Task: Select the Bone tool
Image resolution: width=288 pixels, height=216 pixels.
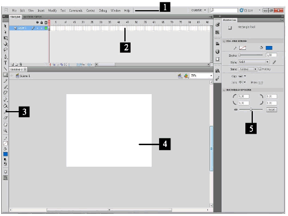Action: (6, 100)
